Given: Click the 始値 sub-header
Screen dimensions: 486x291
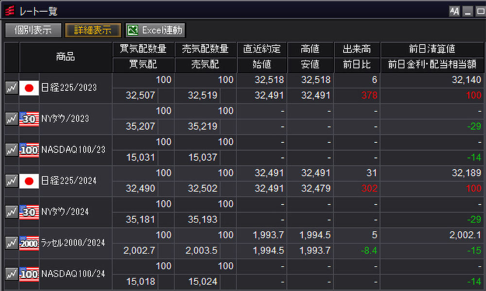Looking at the screenshot, I should (x=262, y=65).
